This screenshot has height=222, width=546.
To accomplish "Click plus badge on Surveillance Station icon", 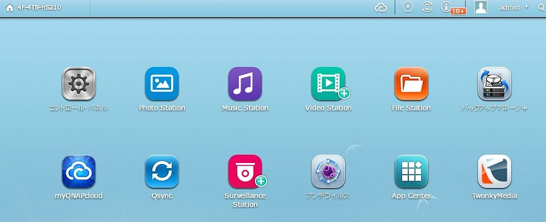I will click(x=261, y=181).
